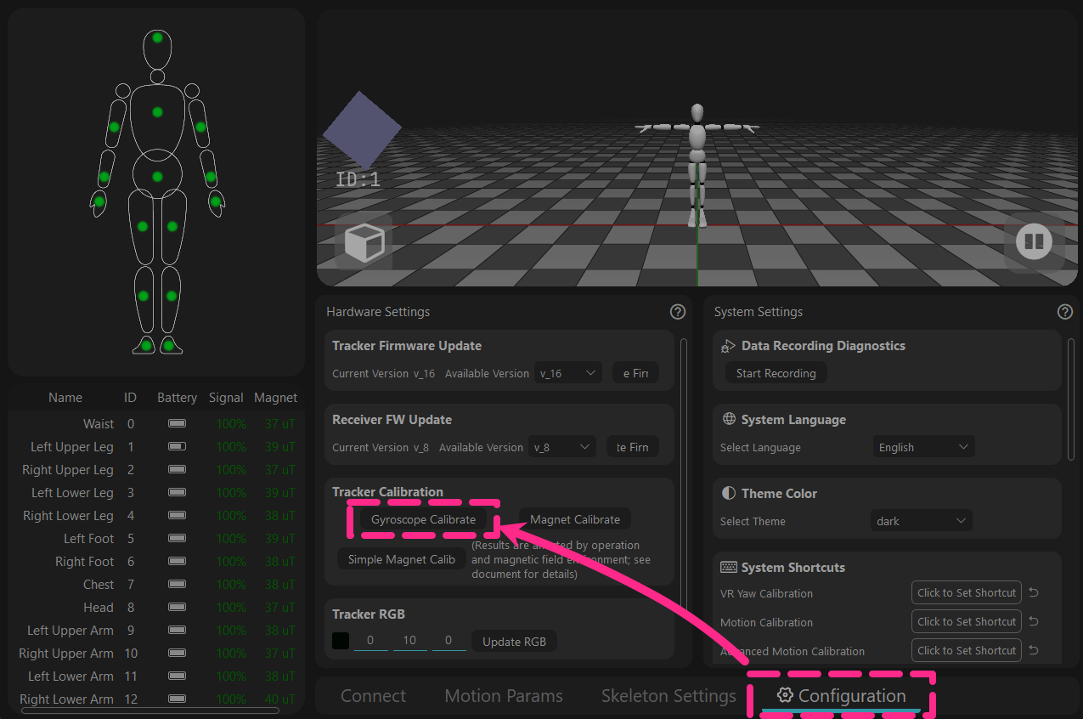Reset the Advanced Motion Calibration shortcut
The width and height of the screenshot is (1083, 719).
[1034, 651]
